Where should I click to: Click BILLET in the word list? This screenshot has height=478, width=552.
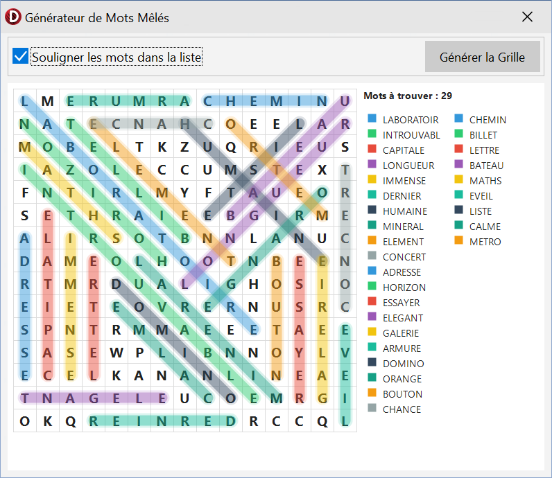[x=483, y=135]
